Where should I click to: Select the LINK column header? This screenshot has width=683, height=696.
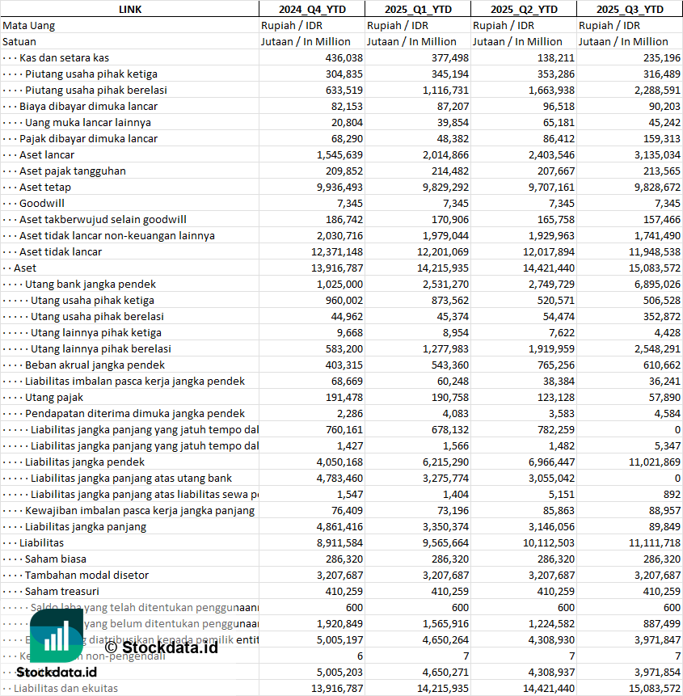(x=130, y=10)
